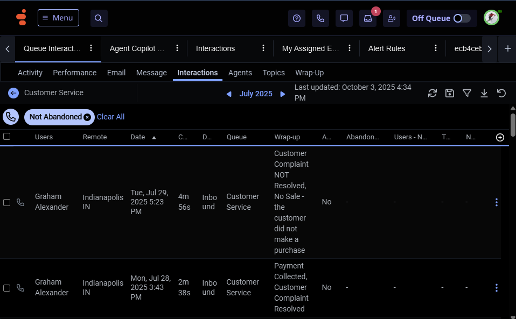Open the help question mark icon

pyautogui.click(x=297, y=18)
